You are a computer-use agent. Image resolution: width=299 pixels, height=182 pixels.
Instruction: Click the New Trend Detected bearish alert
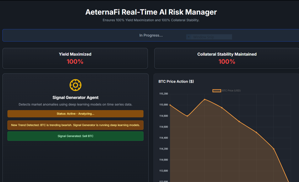click(75, 125)
